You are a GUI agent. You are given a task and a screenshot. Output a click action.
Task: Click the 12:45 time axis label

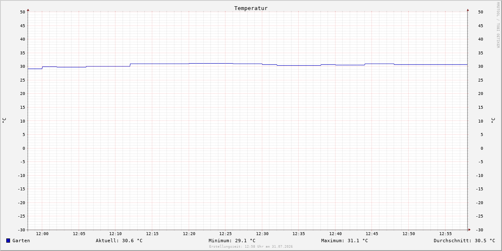[x=372, y=234]
